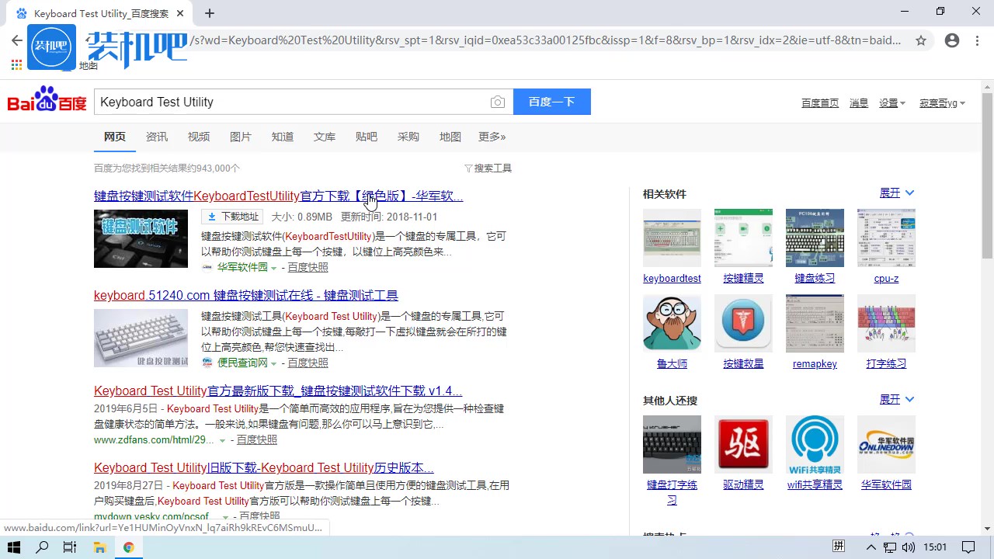994x559 pixels.
Task: Expand the 相关软件 section with 展开
Action: 896,193
